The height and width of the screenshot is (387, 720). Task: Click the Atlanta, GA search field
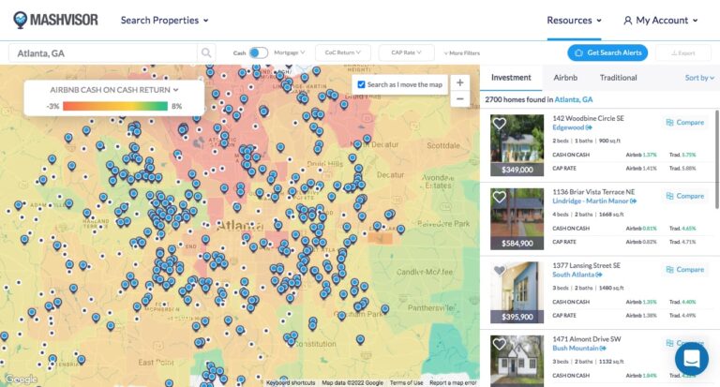103,53
